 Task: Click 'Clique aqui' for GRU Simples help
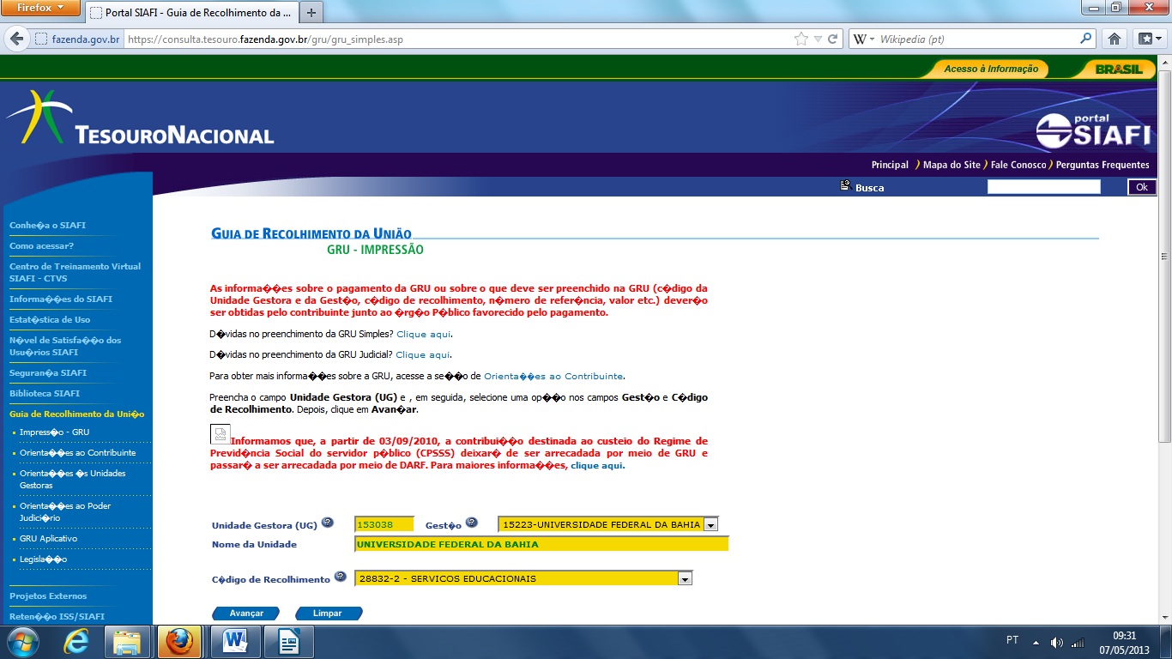click(x=423, y=334)
